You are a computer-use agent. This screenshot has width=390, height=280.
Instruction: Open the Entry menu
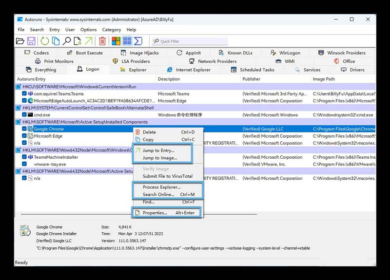coord(55,30)
